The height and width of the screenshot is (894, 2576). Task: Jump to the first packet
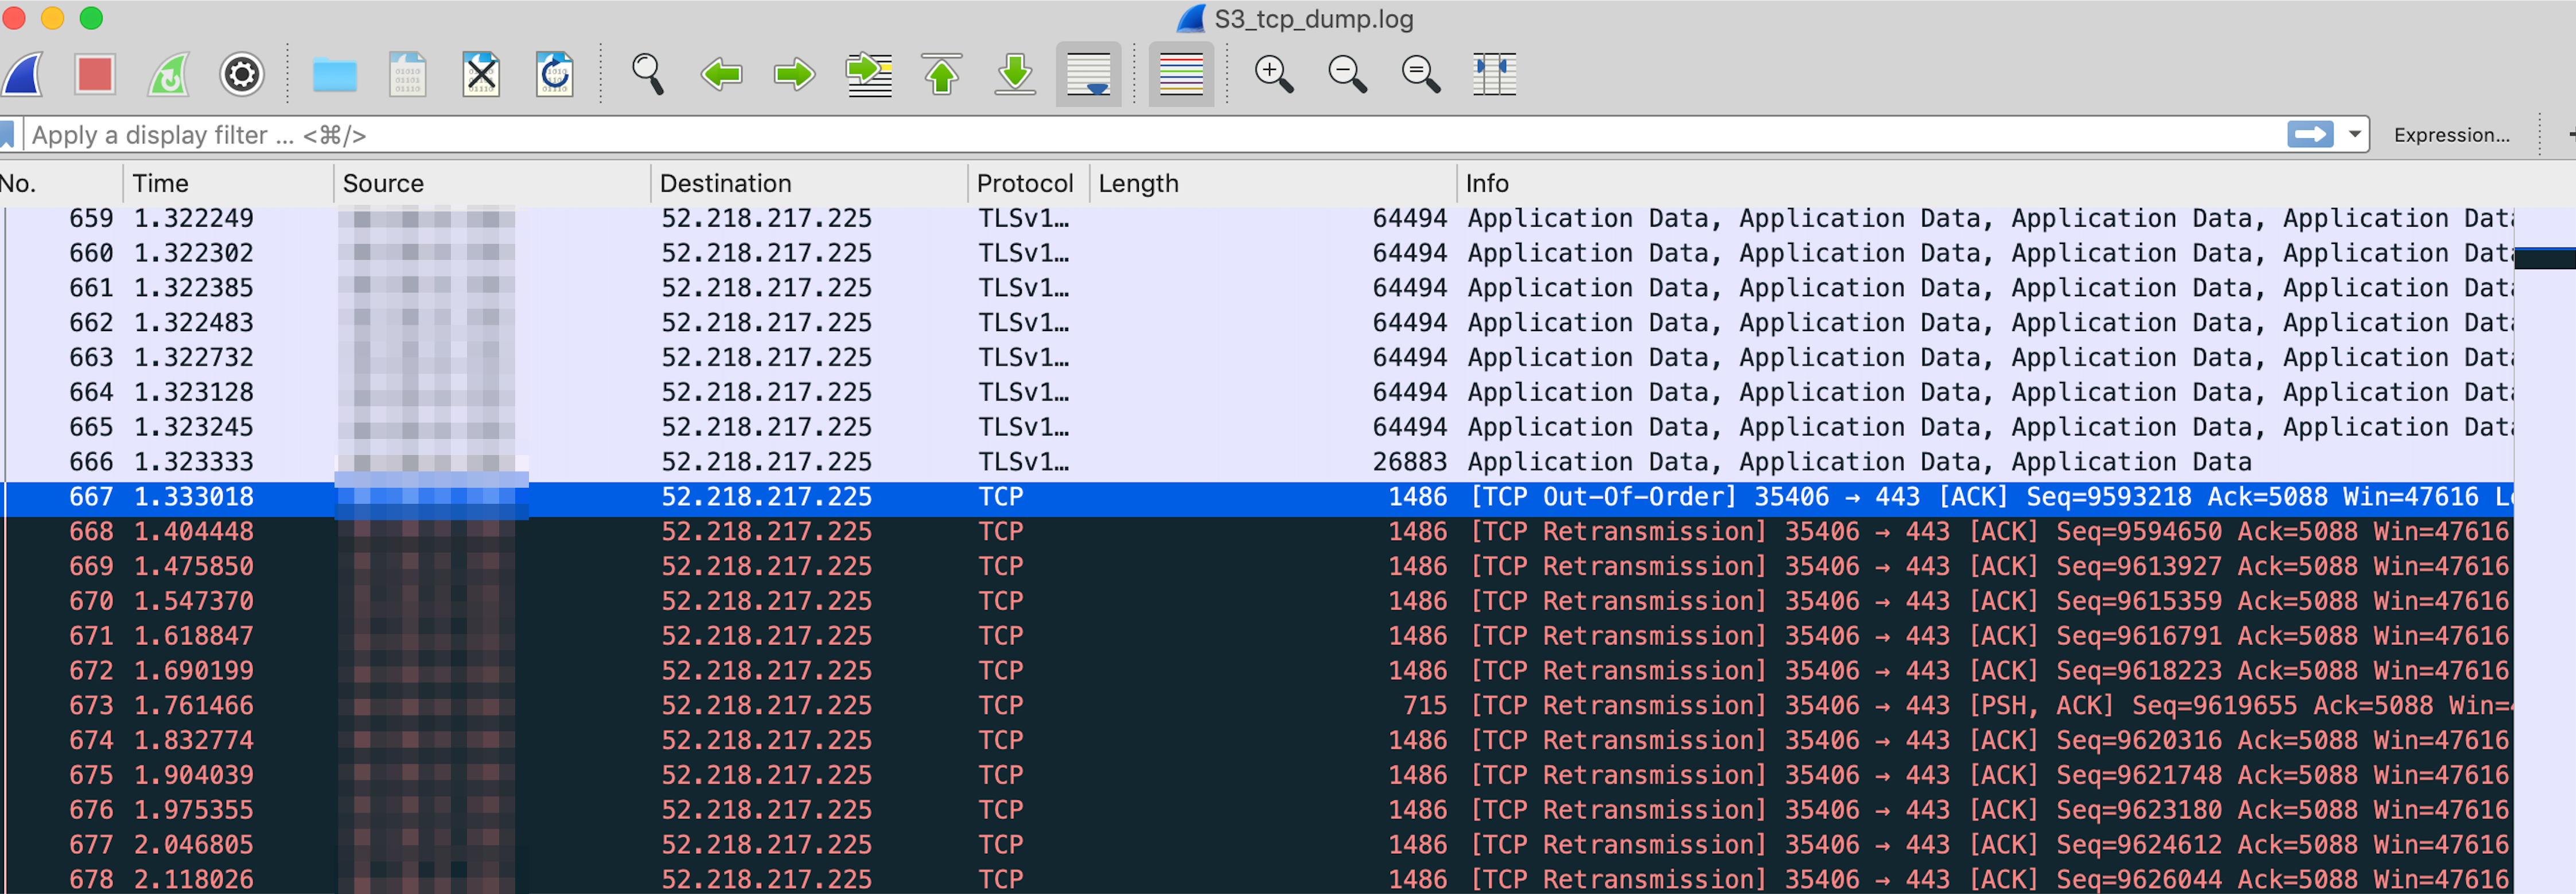[x=942, y=74]
